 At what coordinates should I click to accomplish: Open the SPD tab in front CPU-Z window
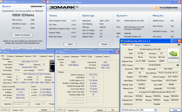click(90, 57)
